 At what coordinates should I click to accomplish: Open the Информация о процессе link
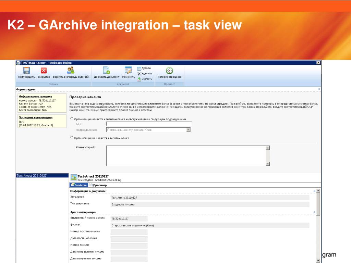click(35, 96)
